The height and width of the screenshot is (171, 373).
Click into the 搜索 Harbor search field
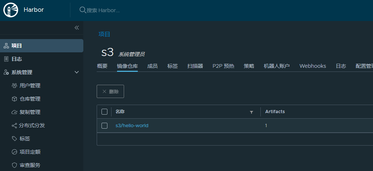coord(103,10)
